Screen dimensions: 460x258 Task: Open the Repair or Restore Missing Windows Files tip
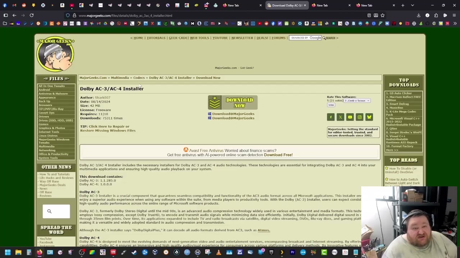coord(108,128)
